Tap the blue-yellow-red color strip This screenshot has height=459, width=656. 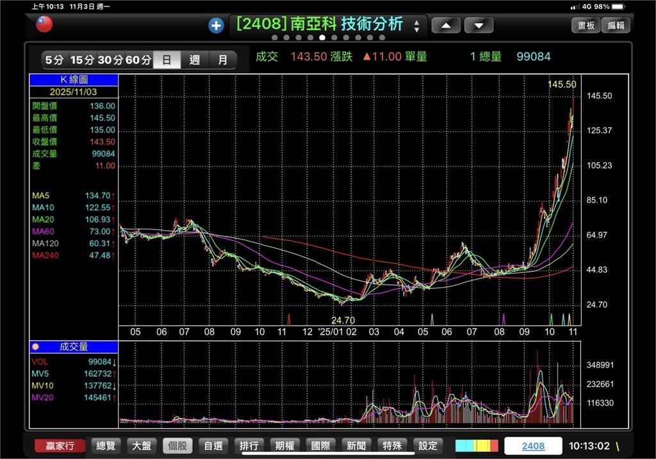point(477,446)
